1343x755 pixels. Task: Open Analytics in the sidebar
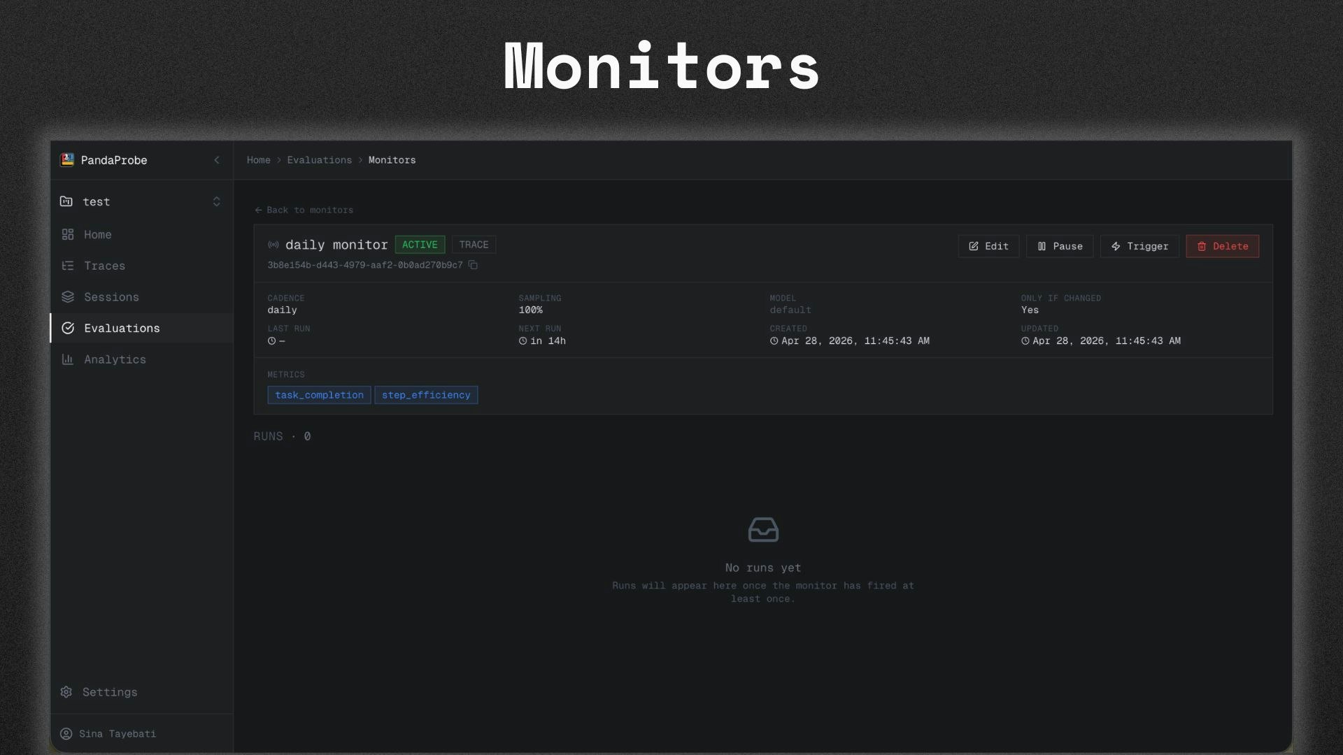(141, 359)
